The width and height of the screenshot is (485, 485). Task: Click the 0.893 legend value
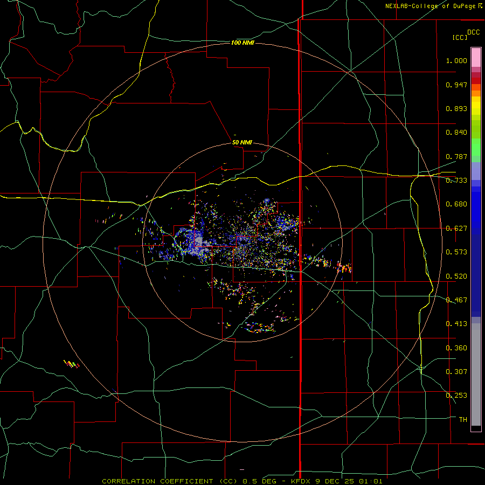pyautogui.click(x=456, y=108)
